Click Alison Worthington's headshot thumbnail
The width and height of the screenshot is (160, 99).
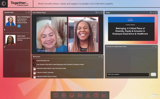tap(10, 21)
